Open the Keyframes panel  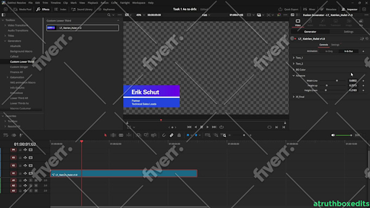[x=107, y=9]
